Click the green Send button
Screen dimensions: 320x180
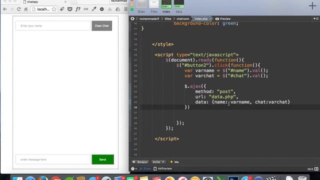click(x=102, y=159)
